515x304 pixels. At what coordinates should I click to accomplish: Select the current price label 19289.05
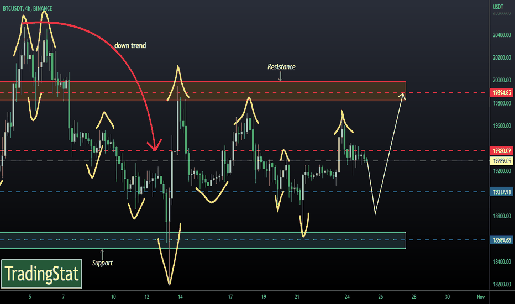tap(501, 161)
